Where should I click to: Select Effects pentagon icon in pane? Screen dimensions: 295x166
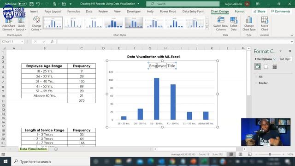(x=266, y=66)
